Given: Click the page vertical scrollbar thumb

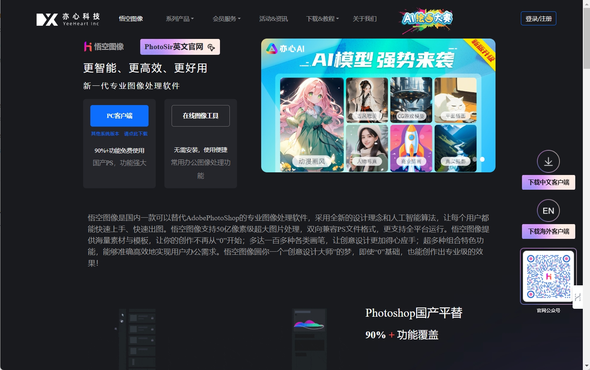Looking at the screenshot, I should 586,38.
